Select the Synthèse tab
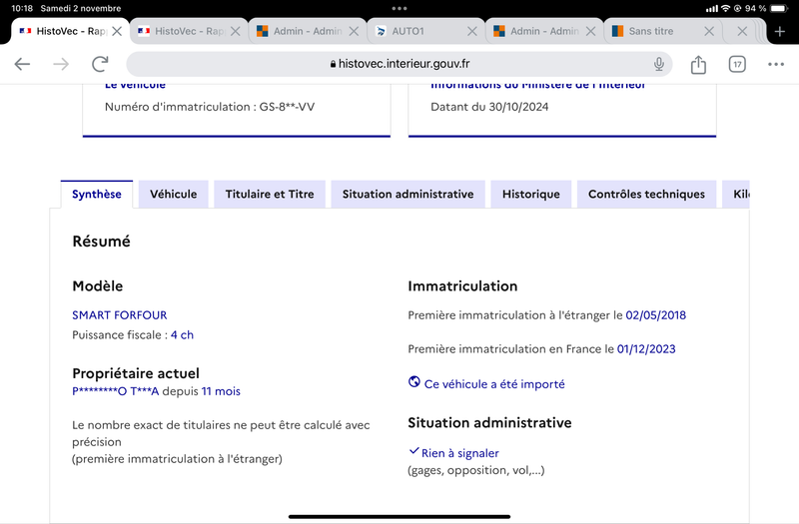 [97, 194]
